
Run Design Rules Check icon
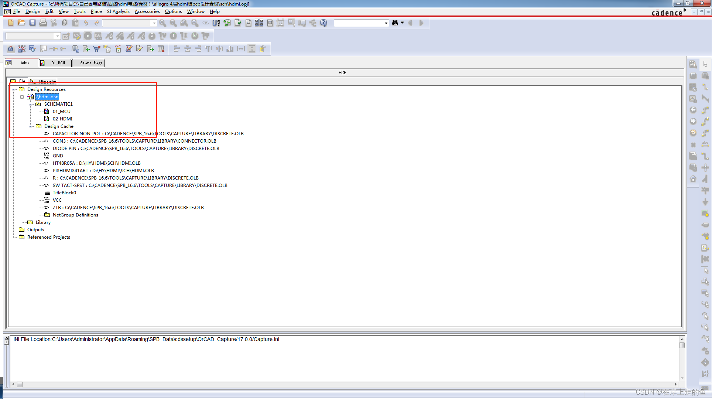238,23
